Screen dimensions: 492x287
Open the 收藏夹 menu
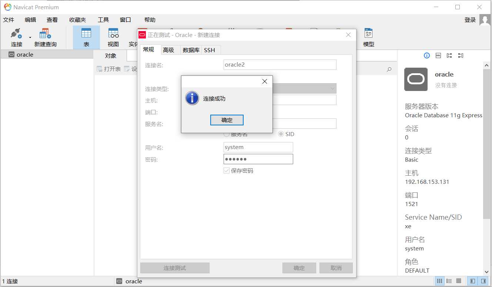click(x=77, y=20)
